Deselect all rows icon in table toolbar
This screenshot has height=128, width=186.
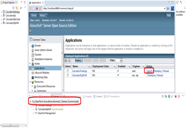(x=70, y=60)
